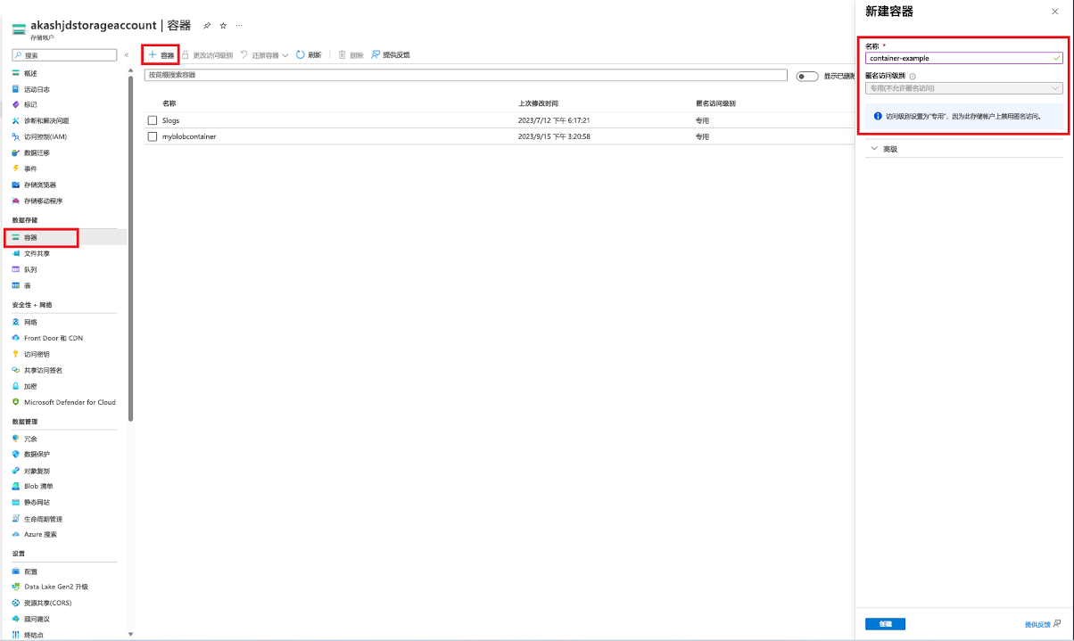
Task: Expand the 高级 advanced section
Action: [x=884, y=149]
